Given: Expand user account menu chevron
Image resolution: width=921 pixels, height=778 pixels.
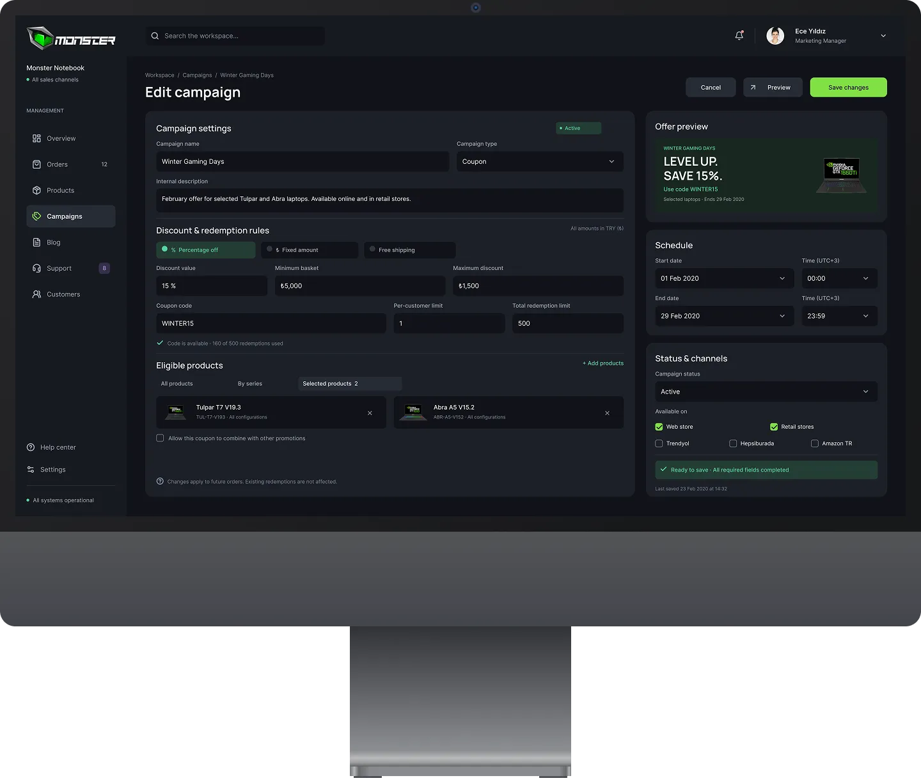Looking at the screenshot, I should [883, 36].
